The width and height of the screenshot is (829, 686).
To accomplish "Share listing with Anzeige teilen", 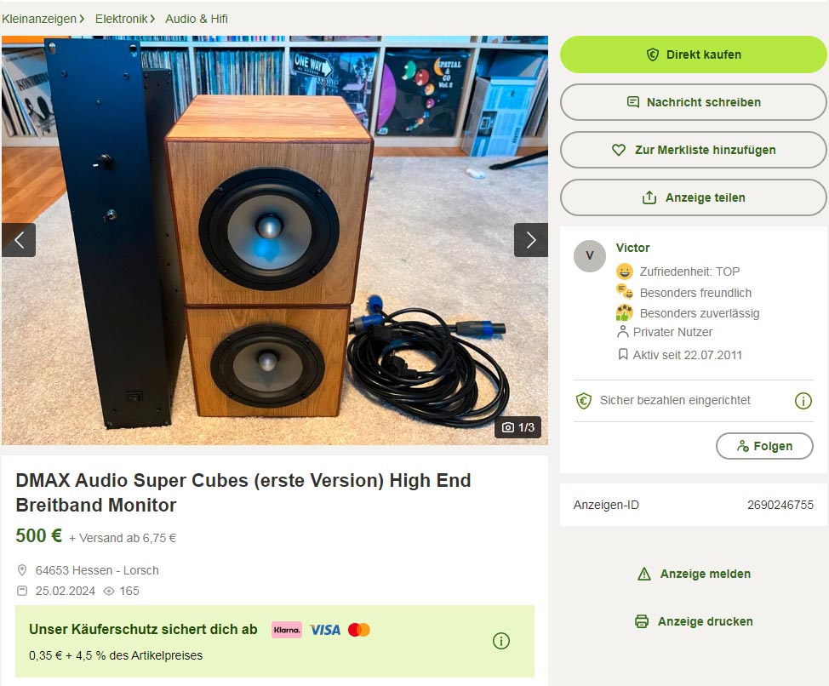I will point(693,197).
